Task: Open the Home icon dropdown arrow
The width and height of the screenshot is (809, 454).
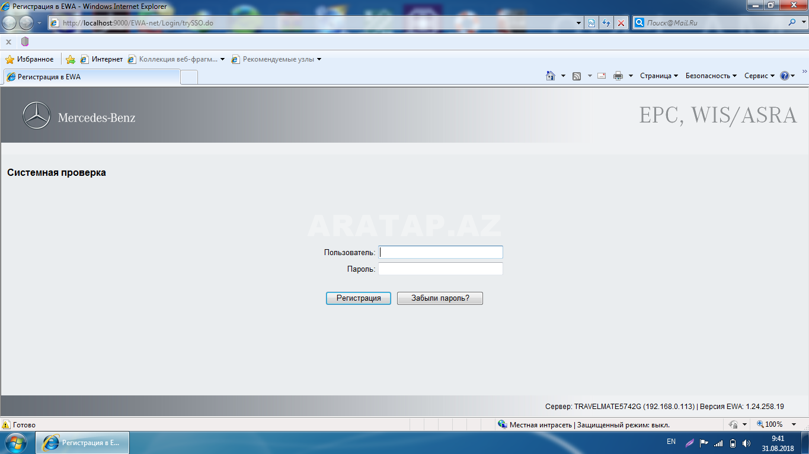Action: point(563,76)
